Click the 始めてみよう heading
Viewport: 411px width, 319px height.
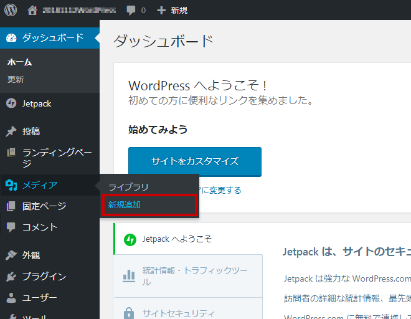pos(158,130)
